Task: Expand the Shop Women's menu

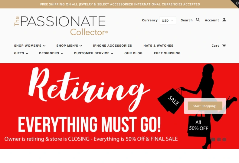Action: (x=30, y=45)
